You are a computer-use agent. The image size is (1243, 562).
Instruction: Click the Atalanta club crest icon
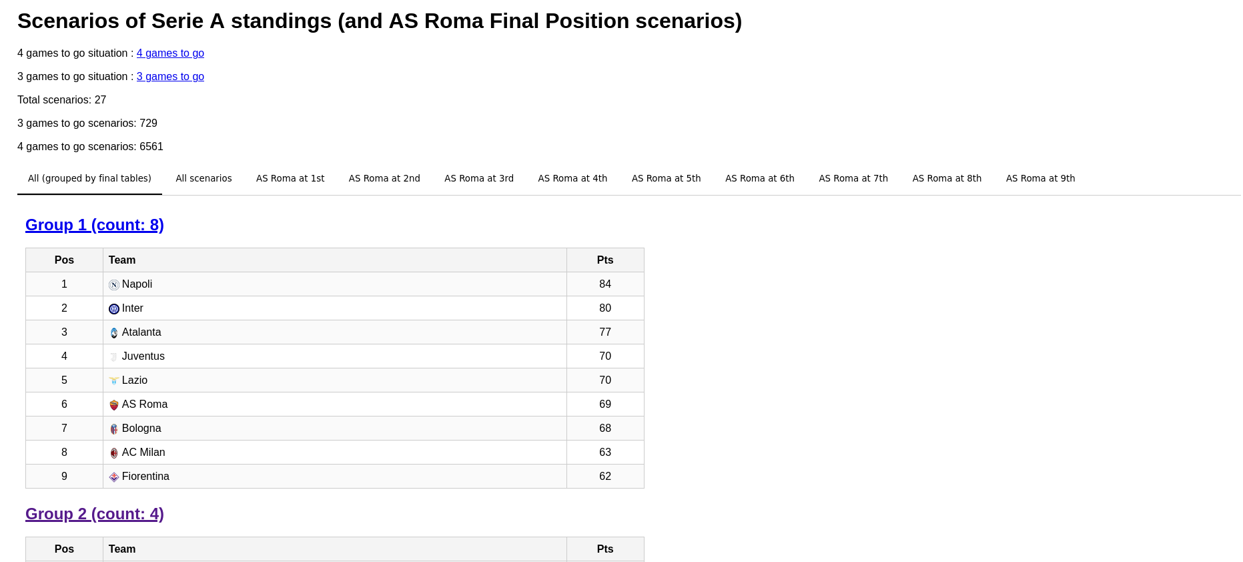tap(114, 333)
